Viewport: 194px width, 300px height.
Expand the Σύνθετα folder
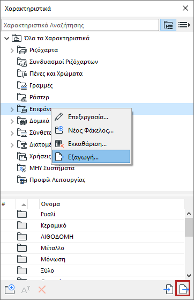pyautogui.click(x=12, y=133)
